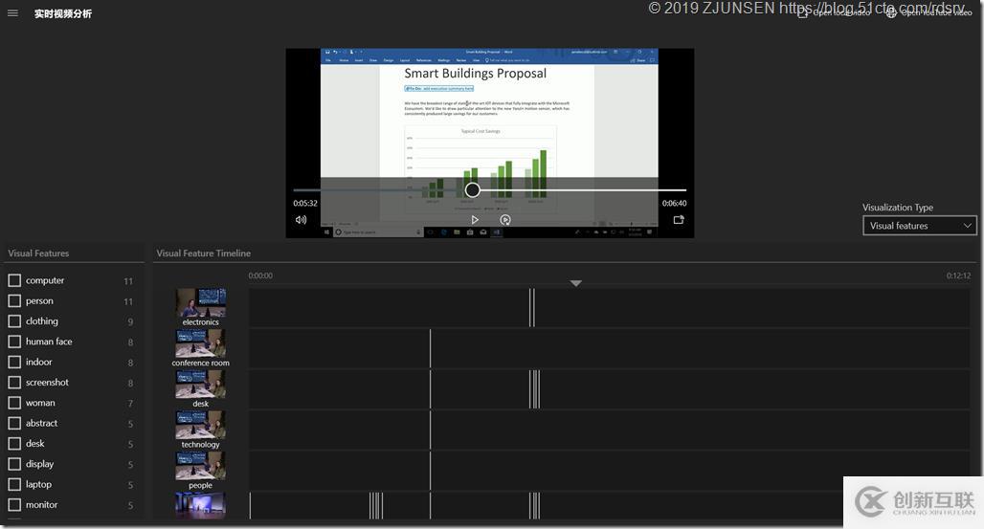Viewport: 984px width, 529px height.
Task: Check the computer feature checkbox
Action: click(x=14, y=280)
